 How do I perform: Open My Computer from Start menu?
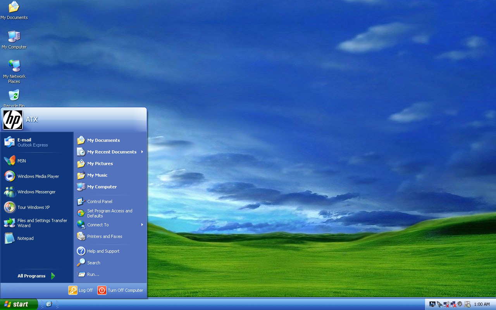110,187
